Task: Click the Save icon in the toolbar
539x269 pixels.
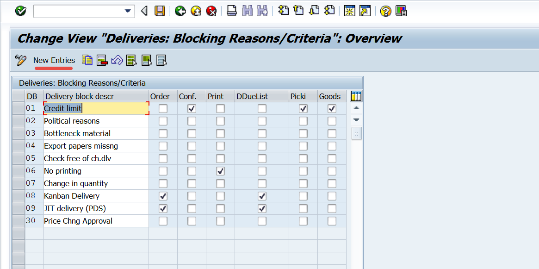Action: click(x=160, y=11)
